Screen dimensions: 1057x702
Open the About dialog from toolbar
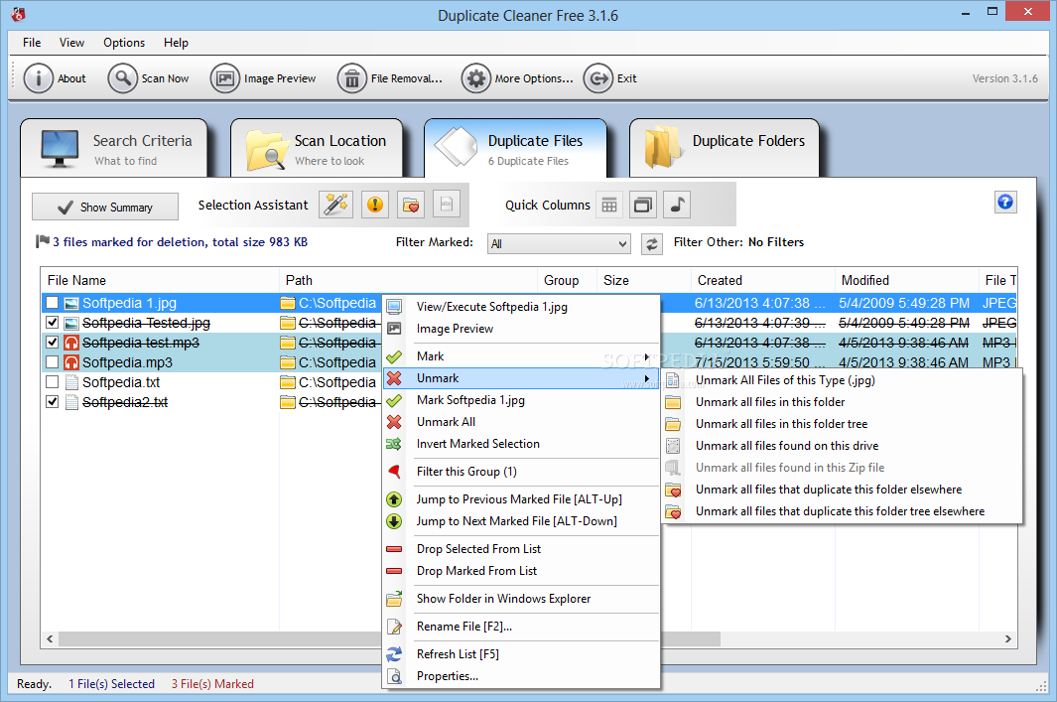click(55, 78)
